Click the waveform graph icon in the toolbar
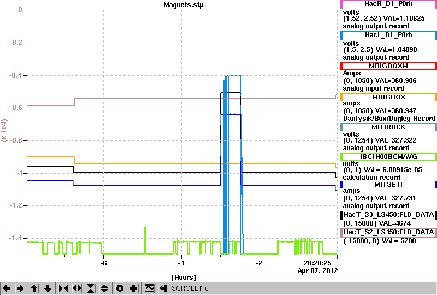This screenshot has width=437, height=295. pos(150,288)
